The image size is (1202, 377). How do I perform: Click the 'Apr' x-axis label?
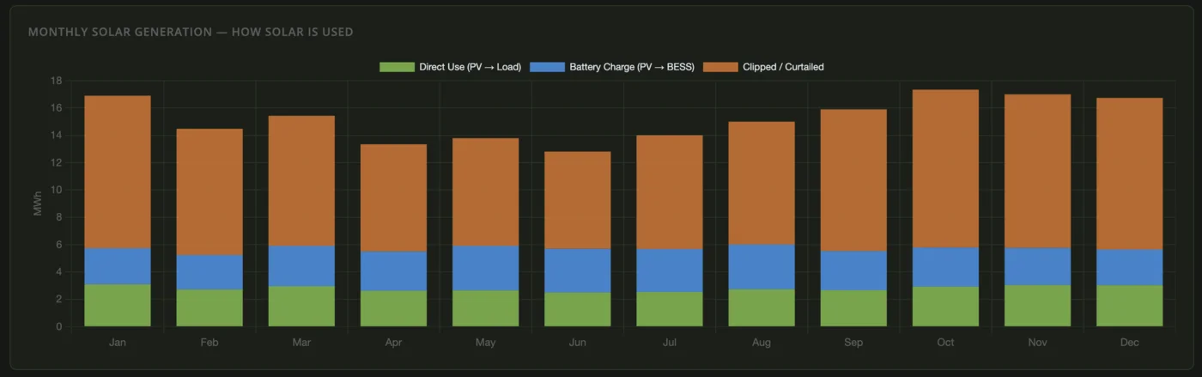coord(393,343)
